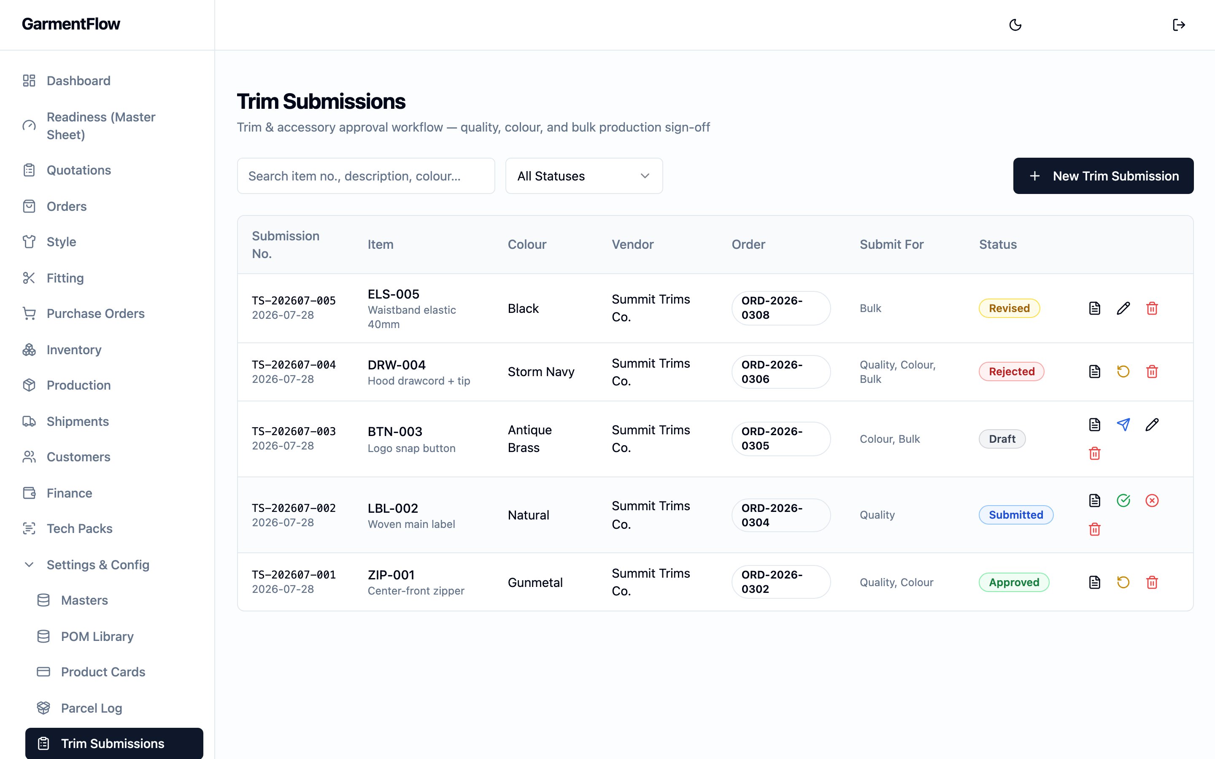Click the reopen arrow icon for DRW-004
The width and height of the screenshot is (1215, 759).
click(1123, 371)
